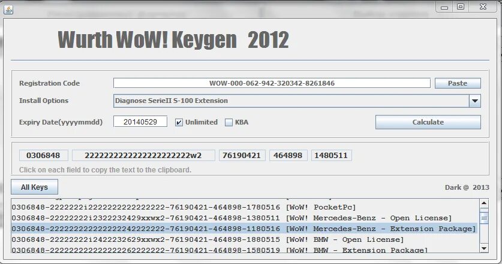Open the Install Options combo box
Image resolution: width=502 pixels, height=264 pixels.
tap(297, 101)
